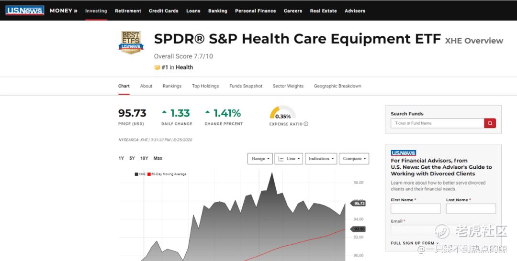
Task: Click the expense ratio info icon
Action: pos(306,124)
